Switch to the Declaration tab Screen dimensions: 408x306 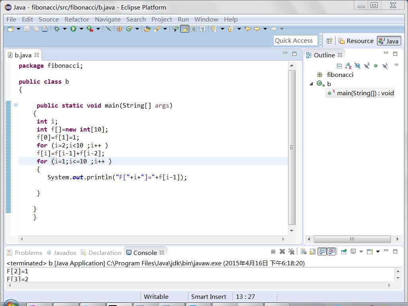click(x=101, y=253)
